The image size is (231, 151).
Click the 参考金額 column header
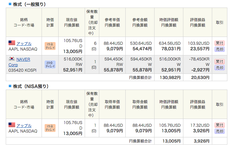click(x=140, y=22)
